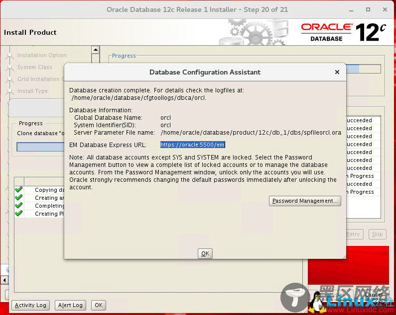Click the Oracle Database 12c logo

pos(344,32)
